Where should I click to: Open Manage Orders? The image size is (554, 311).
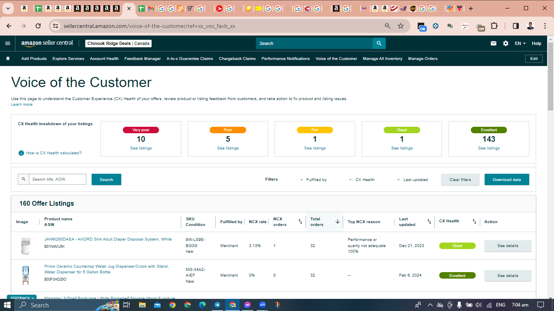tap(423, 59)
